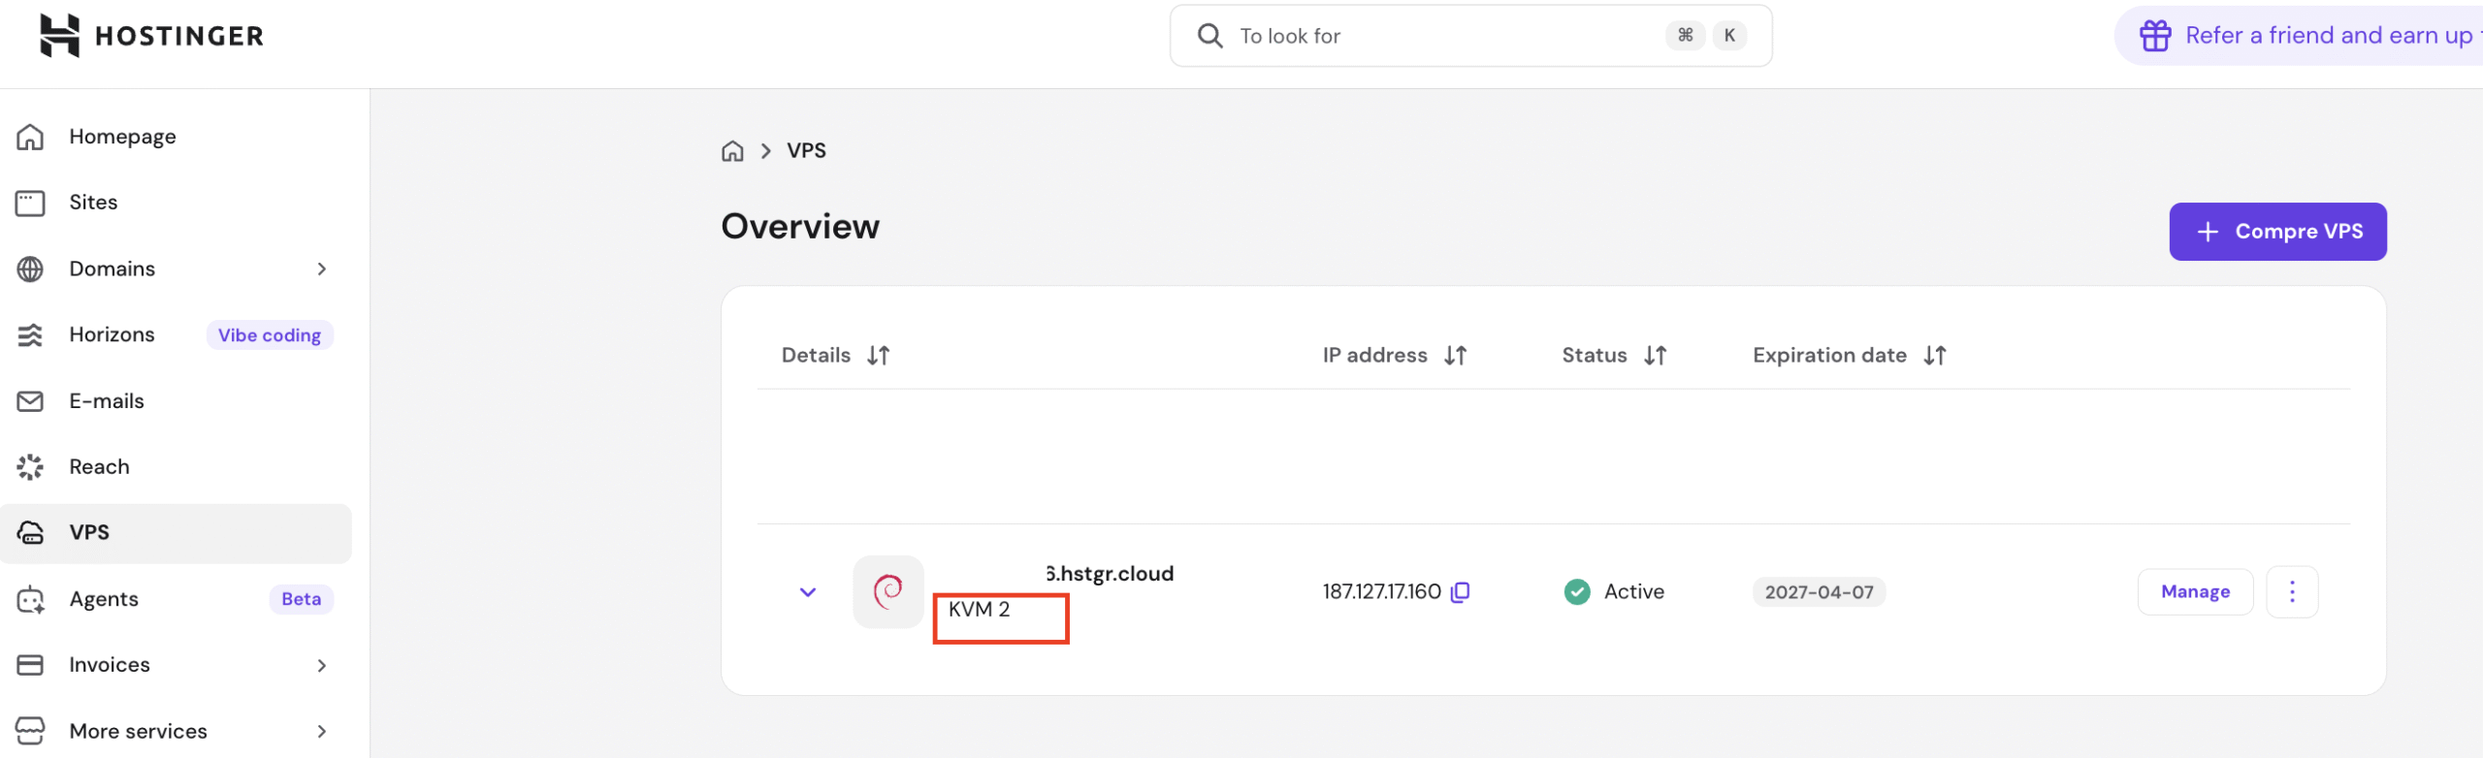
Task: Click the search field
Action: (1445, 36)
